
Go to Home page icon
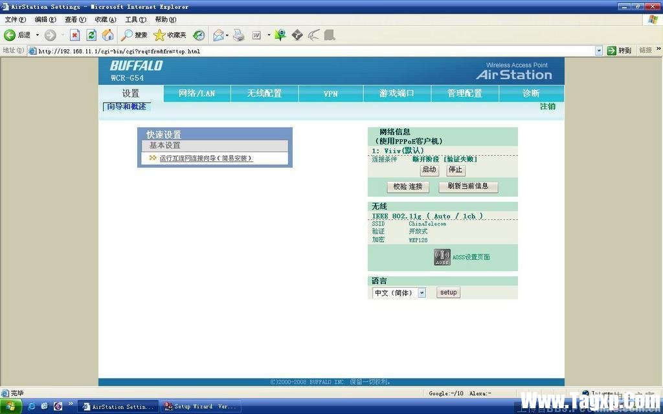pyautogui.click(x=108, y=35)
